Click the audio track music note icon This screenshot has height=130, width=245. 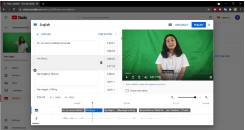click(x=36, y=118)
